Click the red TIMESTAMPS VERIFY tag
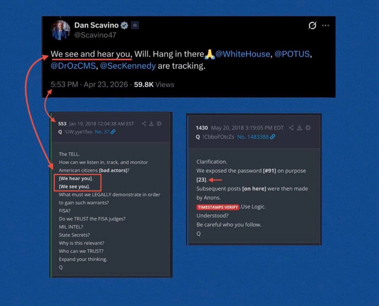 click(218, 207)
